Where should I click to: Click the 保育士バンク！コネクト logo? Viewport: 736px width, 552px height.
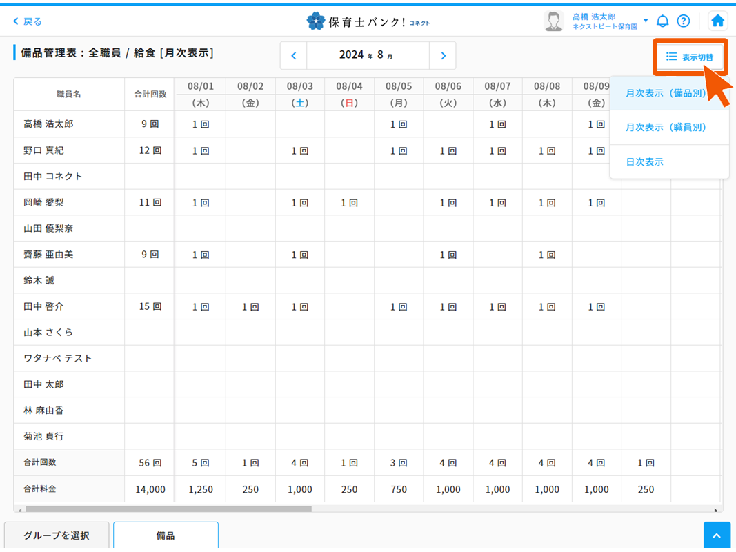click(368, 21)
